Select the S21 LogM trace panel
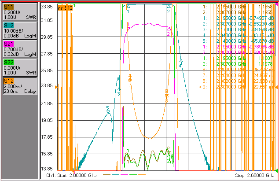 (20, 49)
